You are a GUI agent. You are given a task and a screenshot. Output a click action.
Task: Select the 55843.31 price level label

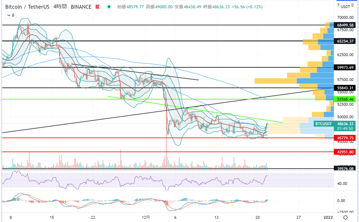pyautogui.click(x=345, y=88)
